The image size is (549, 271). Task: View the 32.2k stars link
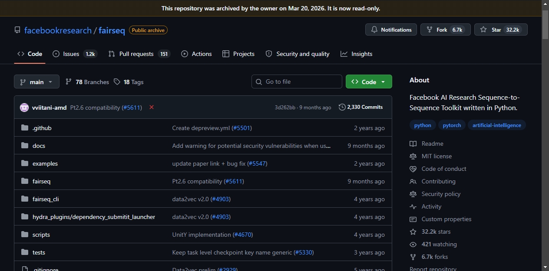[x=436, y=232]
